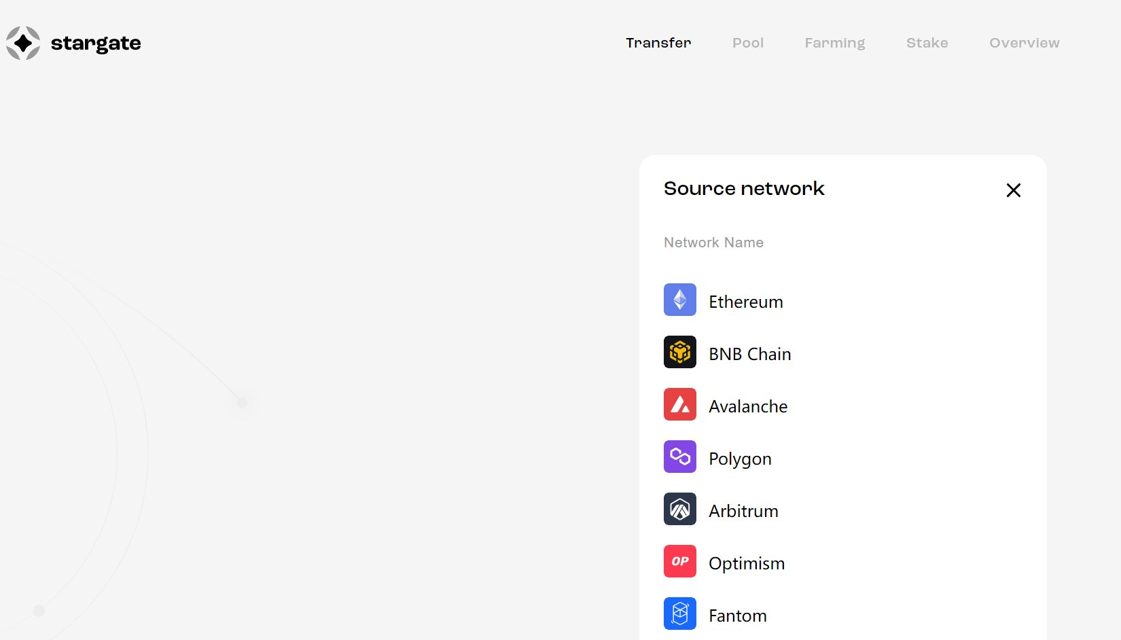Switch to the Pool tab
Image resolution: width=1121 pixels, height=640 pixels.
pyautogui.click(x=748, y=43)
